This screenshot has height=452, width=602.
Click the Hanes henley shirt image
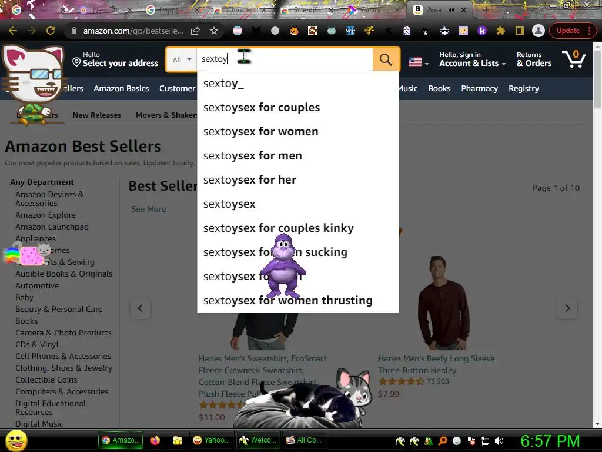443,303
